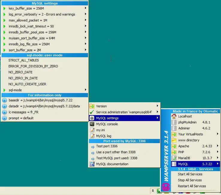Click the arrow icon beside Use a port other than 3308

tap(93, 153)
